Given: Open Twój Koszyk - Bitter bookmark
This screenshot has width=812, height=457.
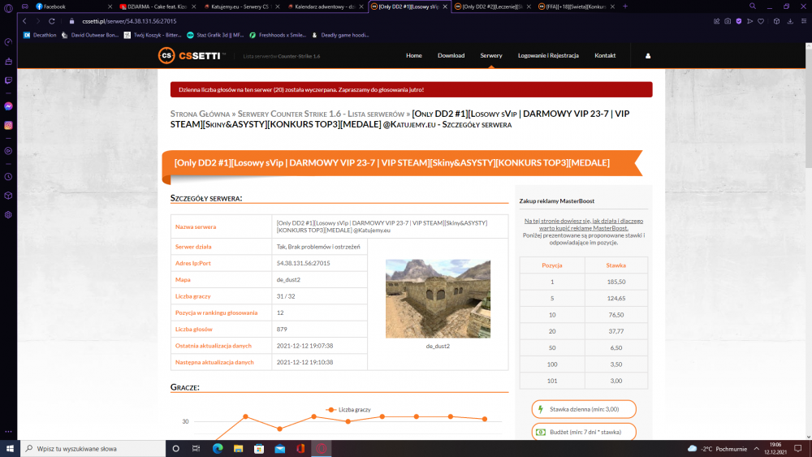Looking at the screenshot, I should click(153, 35).
